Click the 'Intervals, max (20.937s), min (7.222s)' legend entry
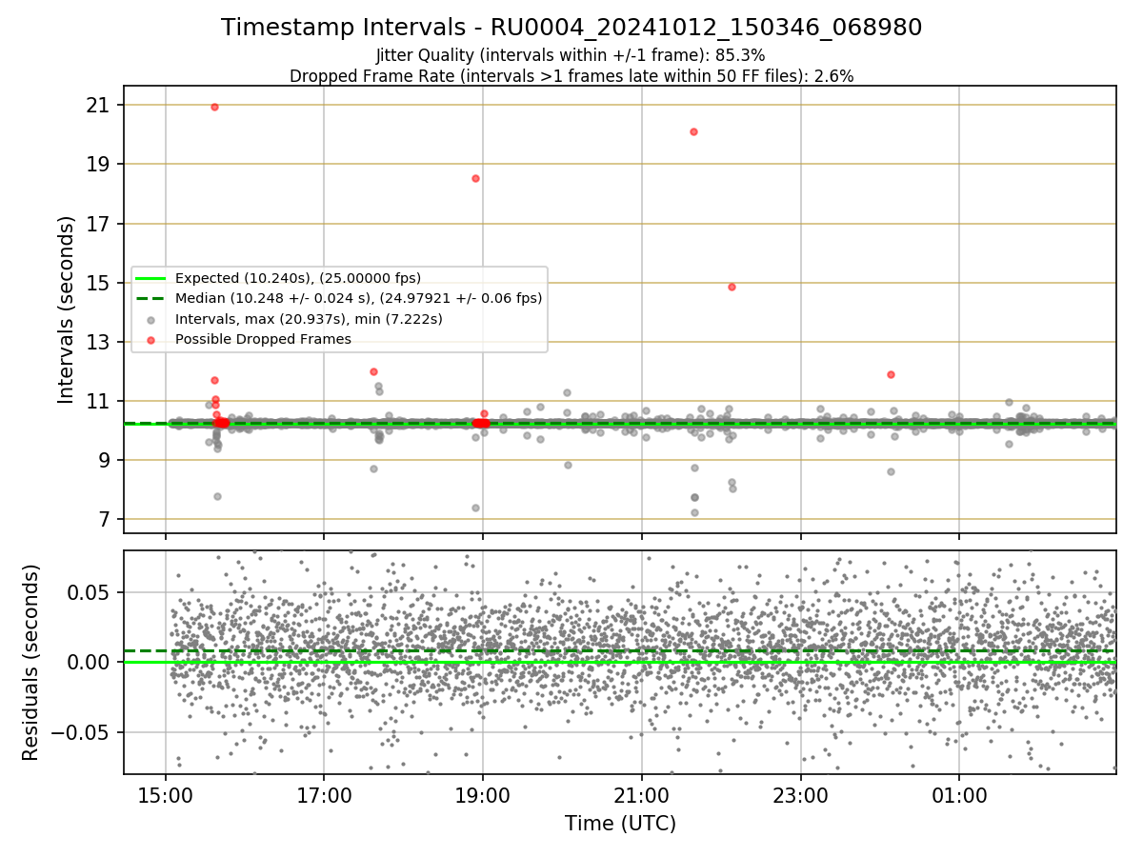The width and height of the screenshot is (1143, 857). (x=310, y=319)
